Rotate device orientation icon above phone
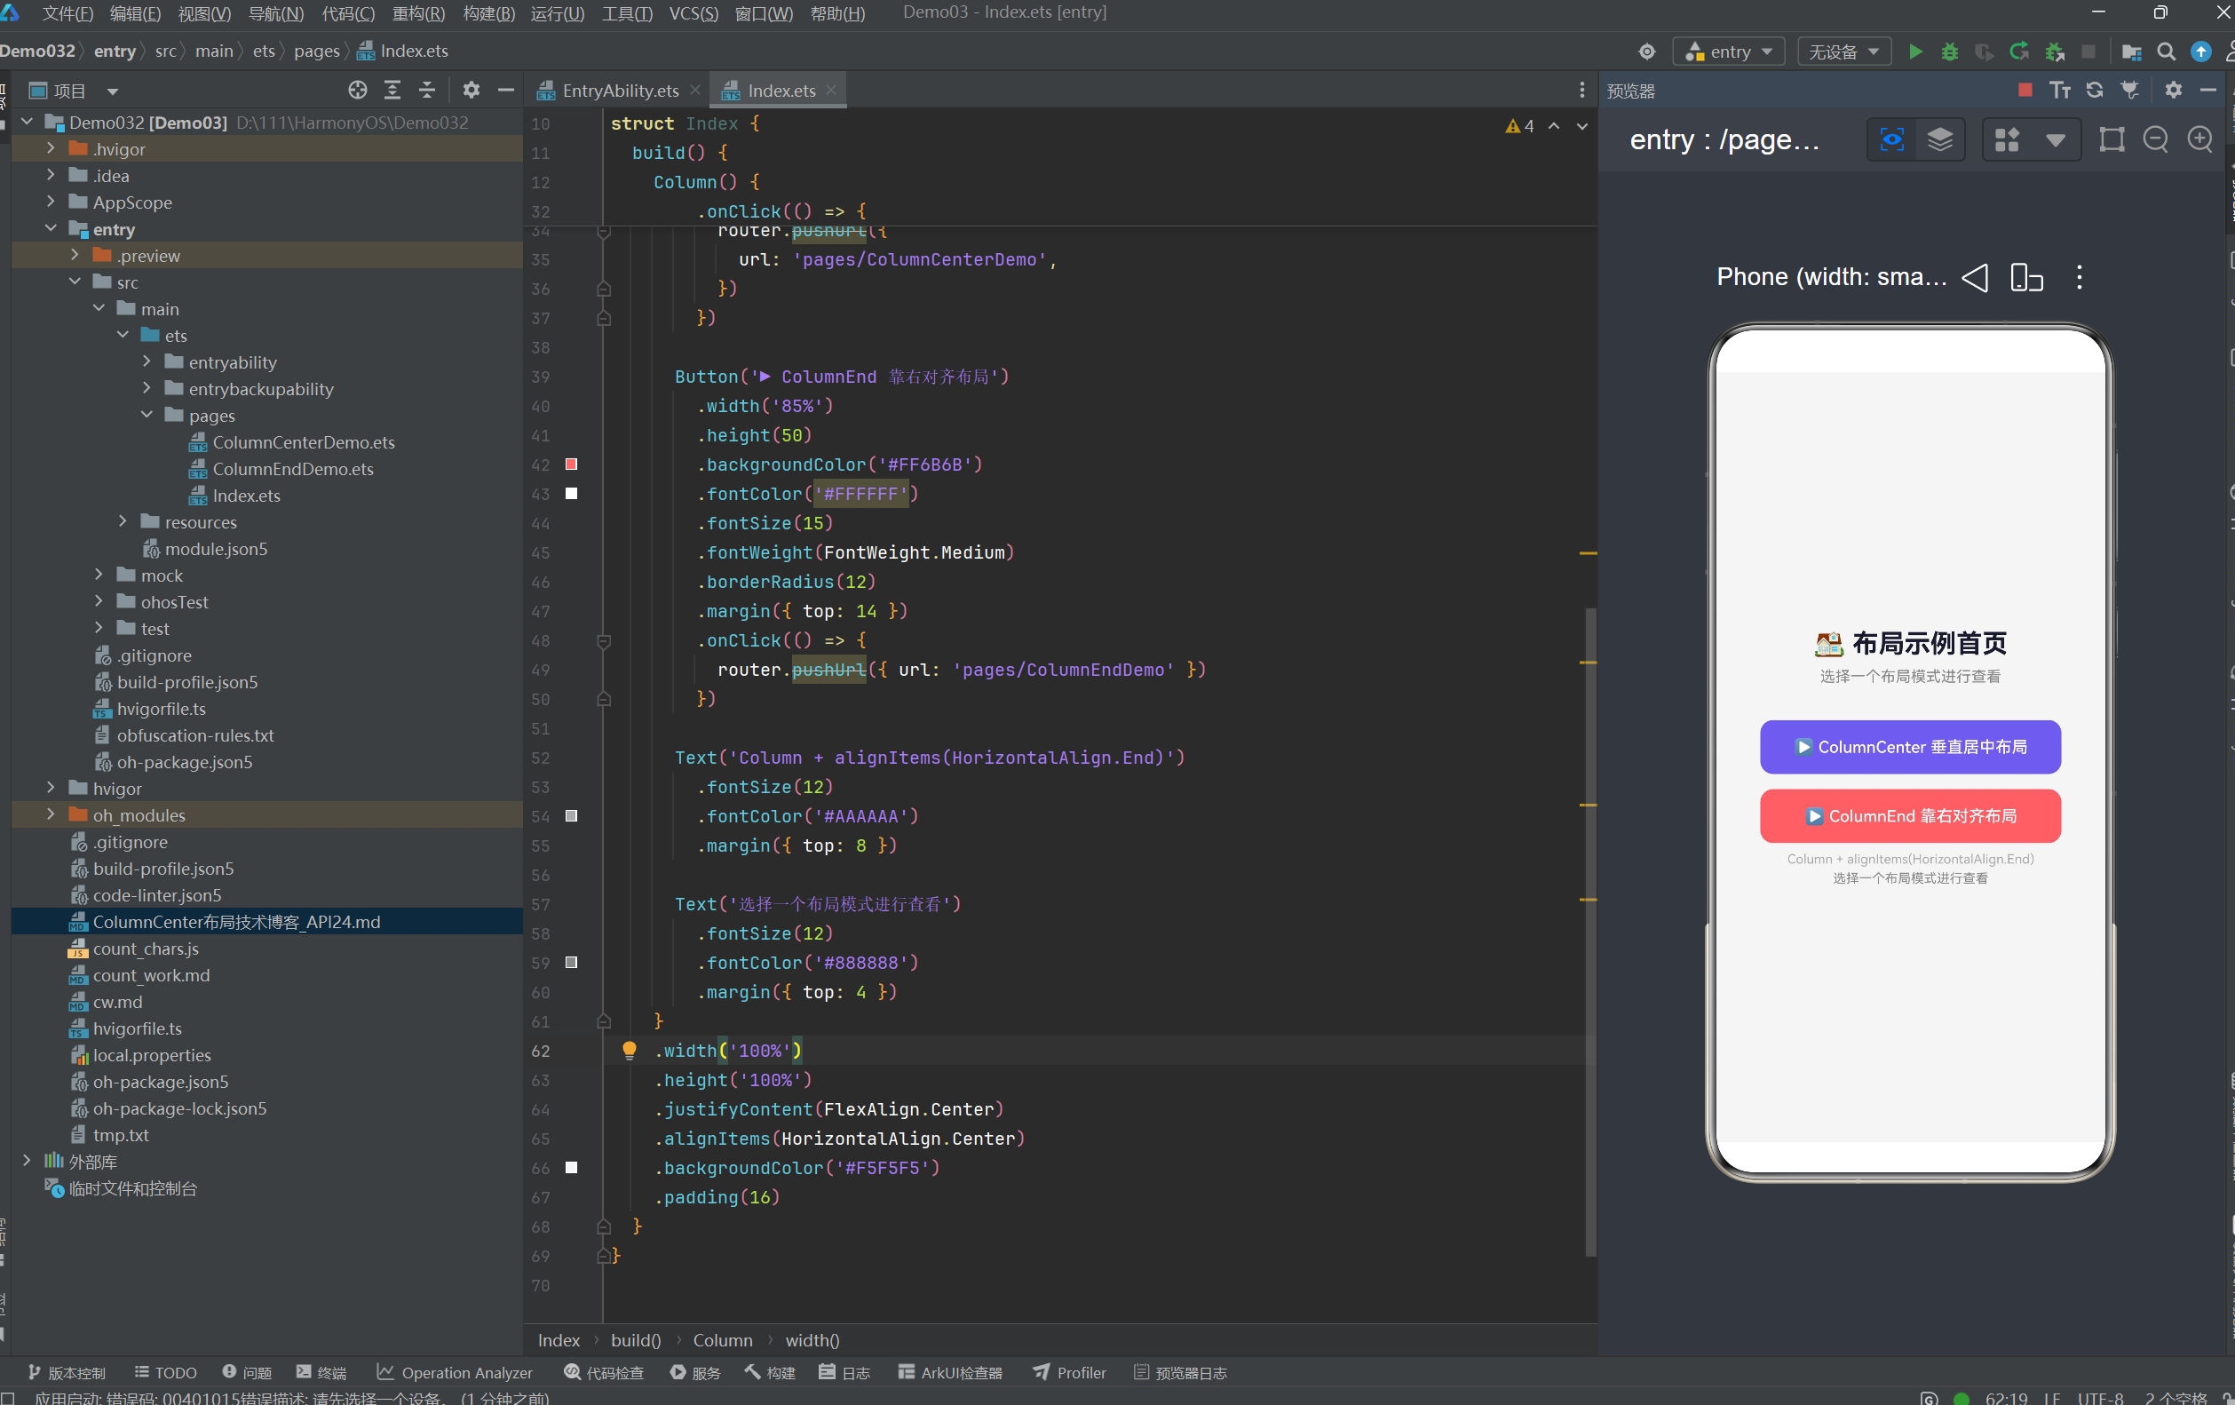The width and height of the screenshot is (2235, 1405). coord(2026,278)
